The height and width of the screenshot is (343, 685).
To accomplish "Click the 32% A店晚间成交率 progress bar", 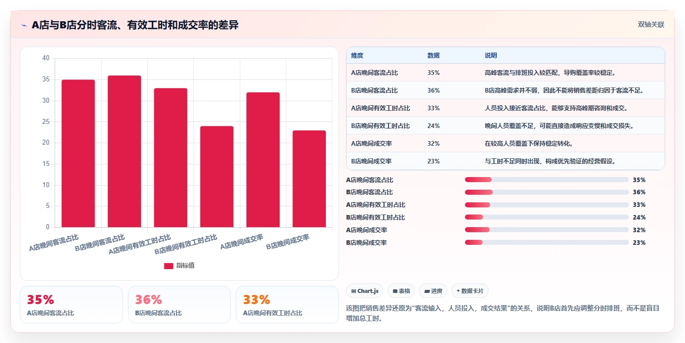I will 547,230.
